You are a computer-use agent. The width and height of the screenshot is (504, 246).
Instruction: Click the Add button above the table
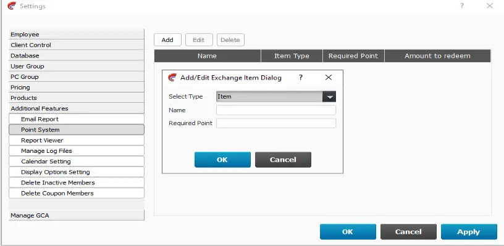coord(167,40)
